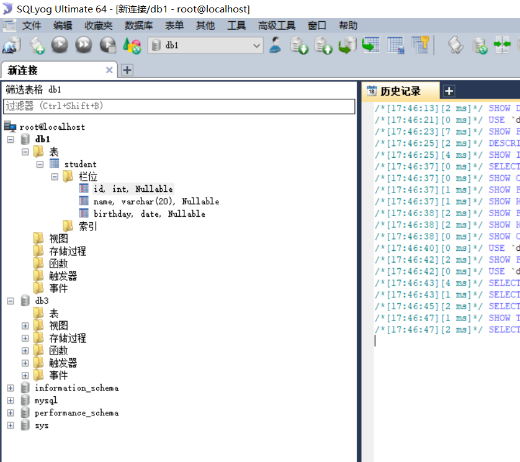Click the database synchronization icon
Screen dimensions: 520x462
(x=480, y=45)
